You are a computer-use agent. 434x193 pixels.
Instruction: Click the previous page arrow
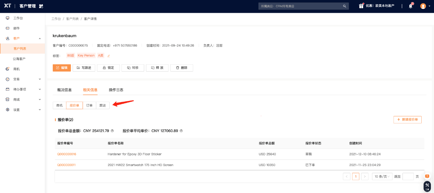click(347, 177)
